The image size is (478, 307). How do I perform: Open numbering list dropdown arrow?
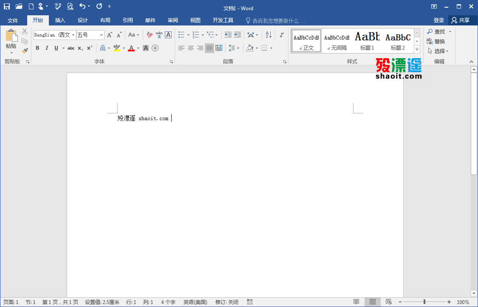click(x=203, y=35)
